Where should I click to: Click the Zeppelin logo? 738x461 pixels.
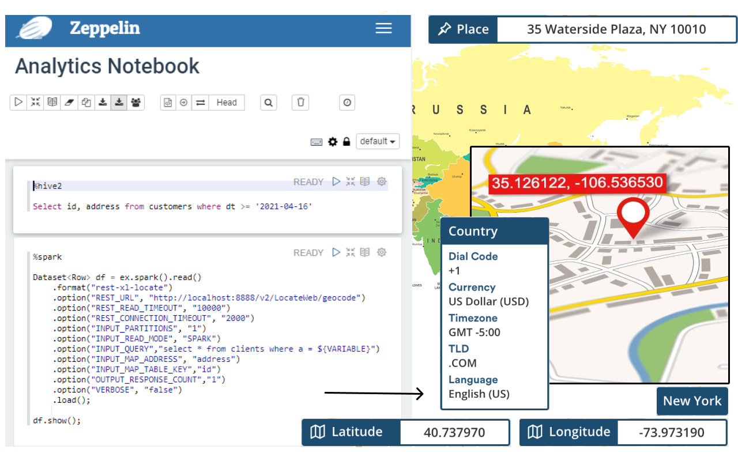(35, 28)
